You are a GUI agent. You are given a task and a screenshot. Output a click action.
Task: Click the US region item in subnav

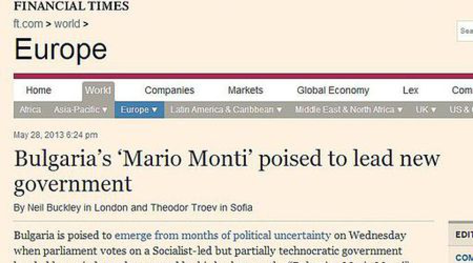pyautogui.click(x=460, y=110)
